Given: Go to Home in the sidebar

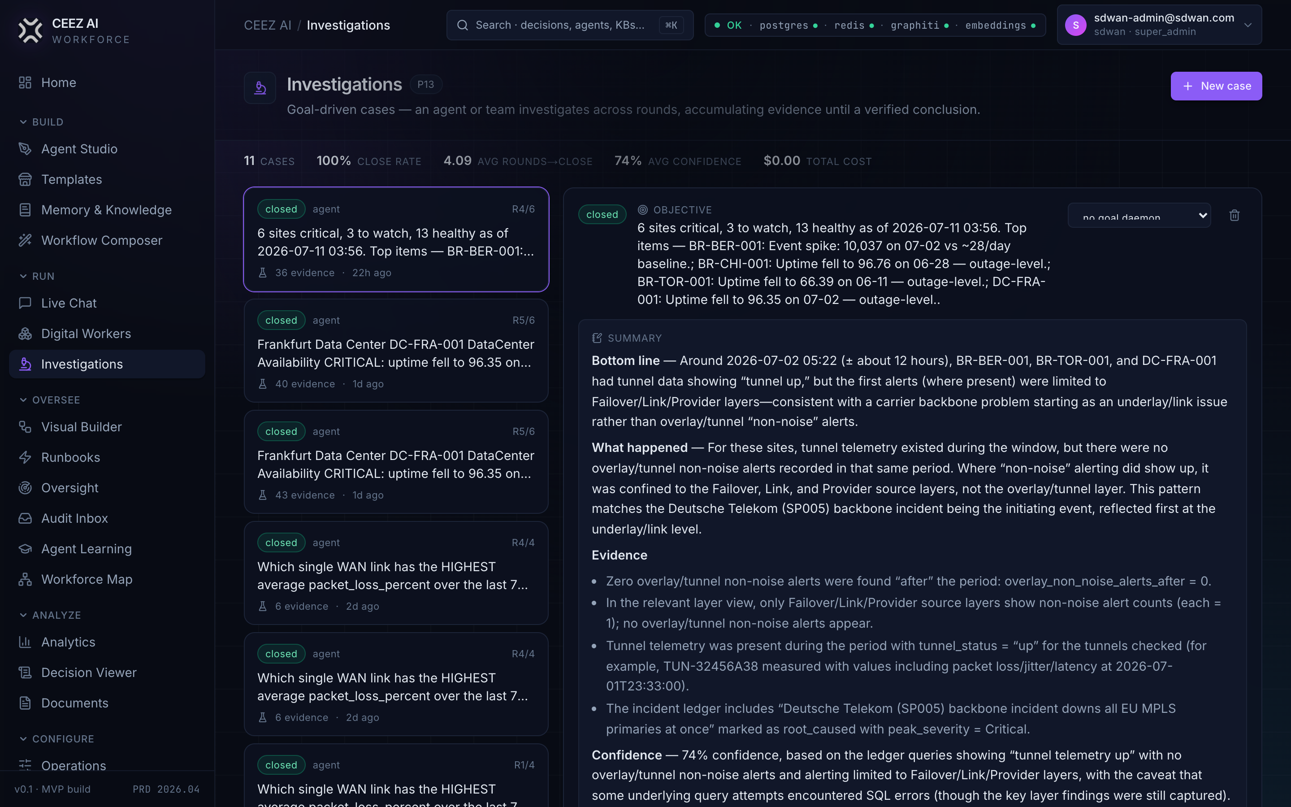Looking at the screenshot, I should click(107, 82).
